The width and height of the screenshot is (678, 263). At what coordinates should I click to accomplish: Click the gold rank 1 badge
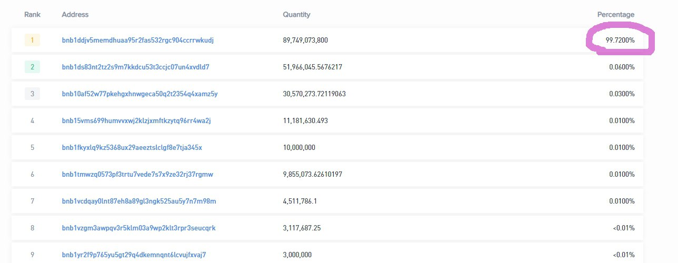click(x=32, y=40)
